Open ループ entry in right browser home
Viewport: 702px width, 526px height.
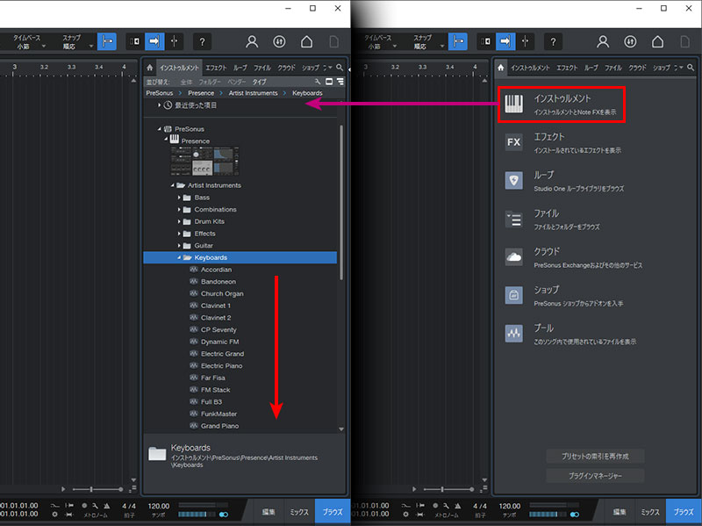point(565,181)
